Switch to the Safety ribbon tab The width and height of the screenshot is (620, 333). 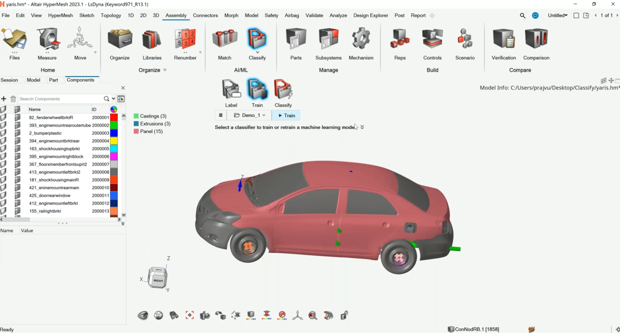271,15
